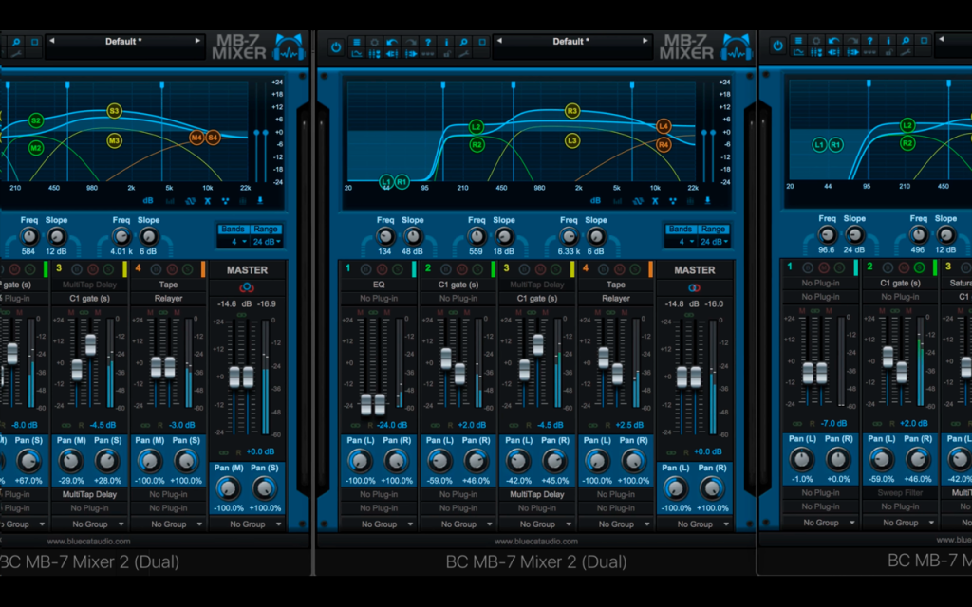Image resolution: width=972 pixels, height=607 pixels.
Task: Open the main menu icon in middle mixer toolbar
Action: [x=356, y=42]
